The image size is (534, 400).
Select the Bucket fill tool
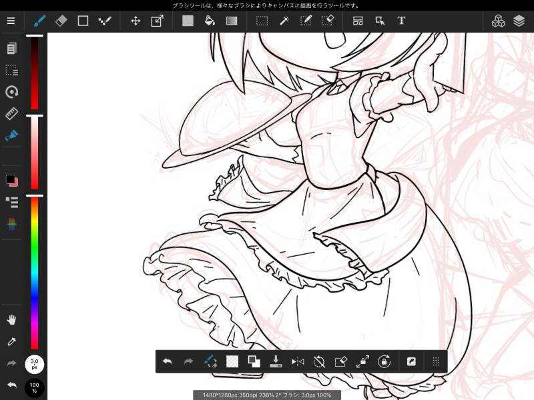pos(210,21)
